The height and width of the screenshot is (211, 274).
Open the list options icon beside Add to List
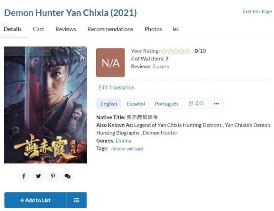point(76,200)
